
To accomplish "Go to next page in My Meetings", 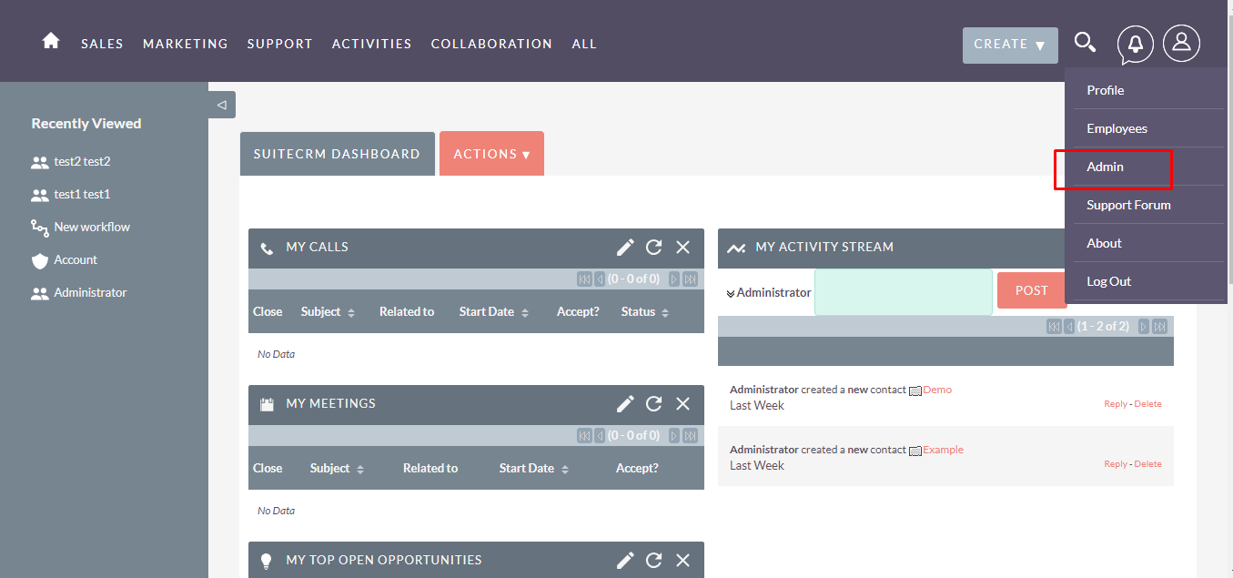I will pos(674,435).
